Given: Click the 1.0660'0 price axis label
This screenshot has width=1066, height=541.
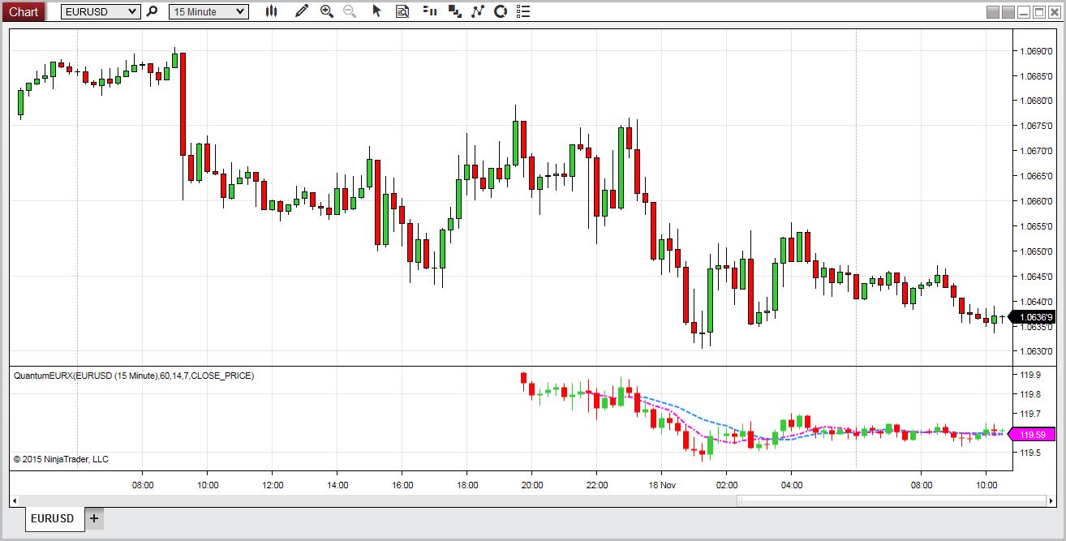Looking at the screenshot, I should point(1035,201).
